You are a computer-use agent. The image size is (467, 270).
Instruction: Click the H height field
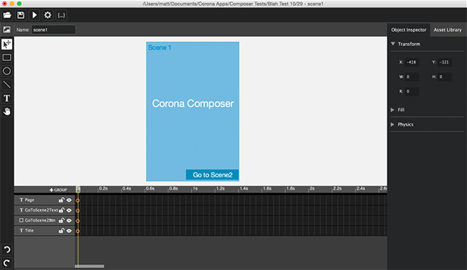tap(445, 77)
